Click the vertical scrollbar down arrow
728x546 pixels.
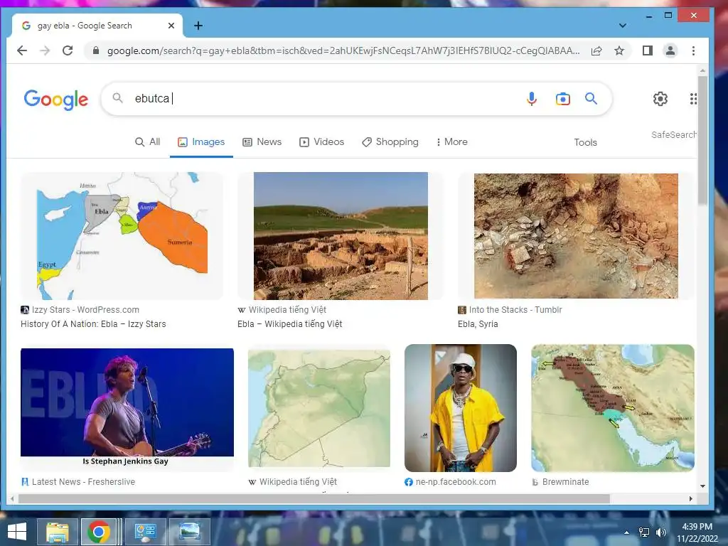702,486
